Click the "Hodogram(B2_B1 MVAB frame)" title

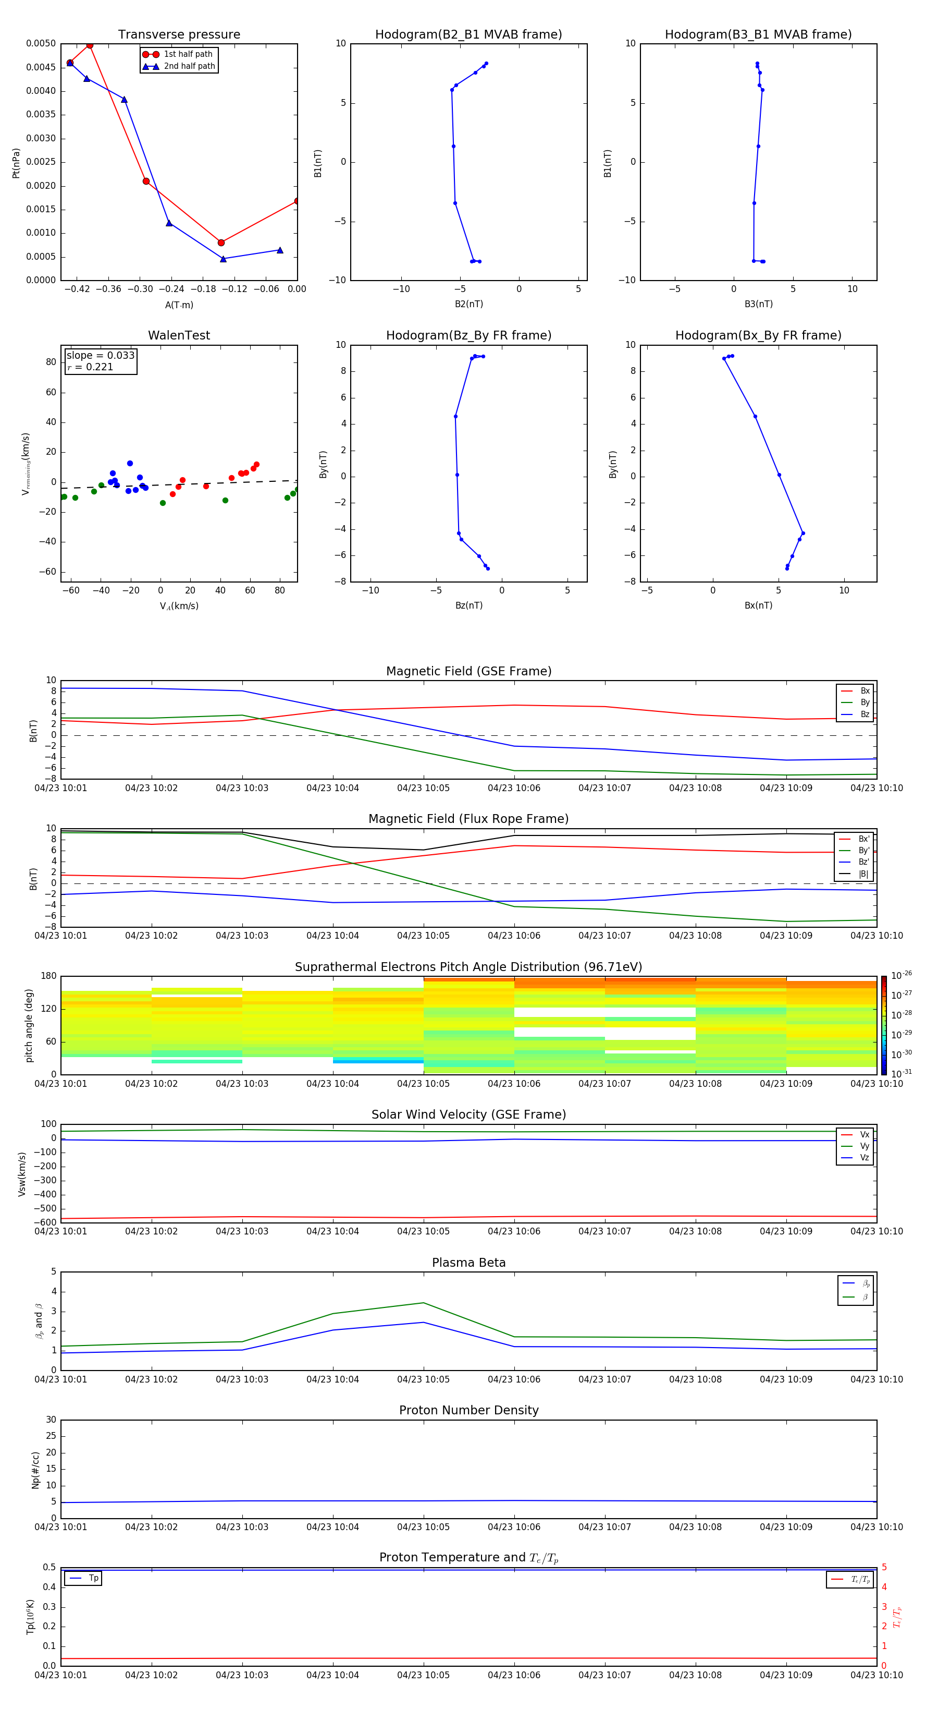pyautogui.click(x=468, y=34)
